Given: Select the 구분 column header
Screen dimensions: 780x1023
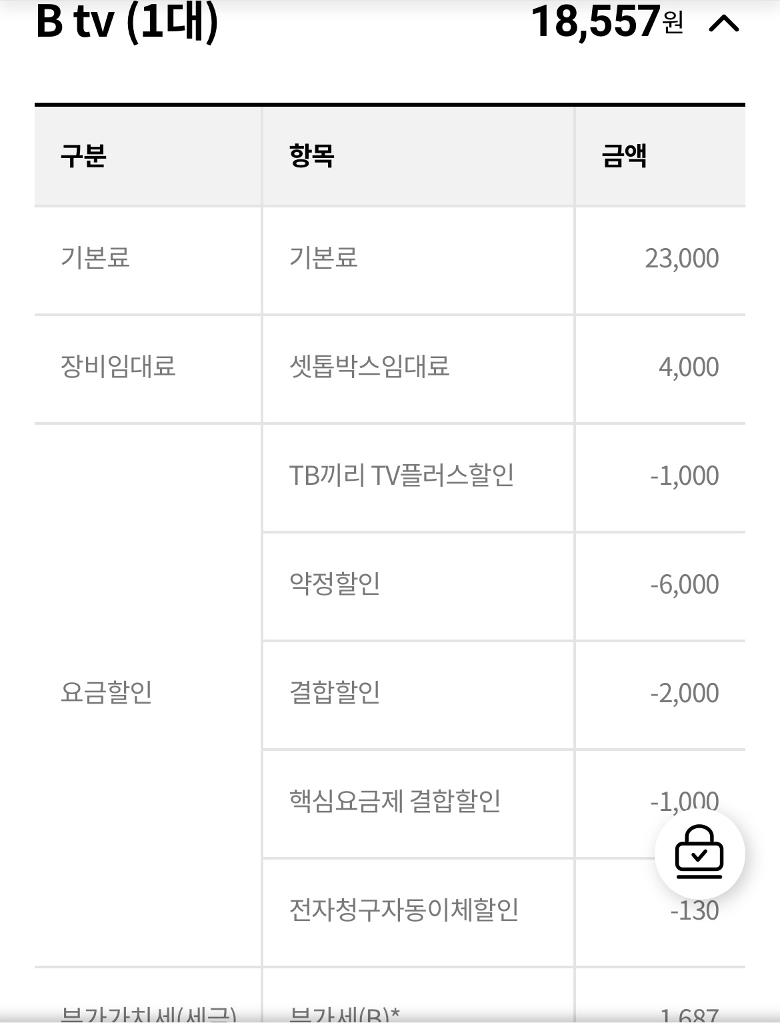Looking at the screenshot, I should (83, 156).
